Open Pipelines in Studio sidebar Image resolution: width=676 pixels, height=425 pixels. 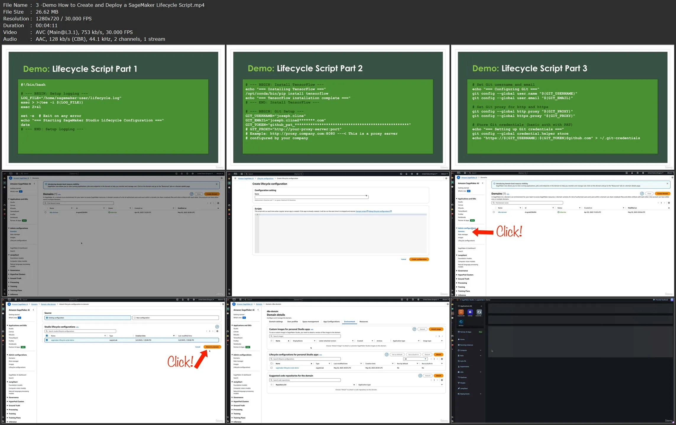(462, 377)
